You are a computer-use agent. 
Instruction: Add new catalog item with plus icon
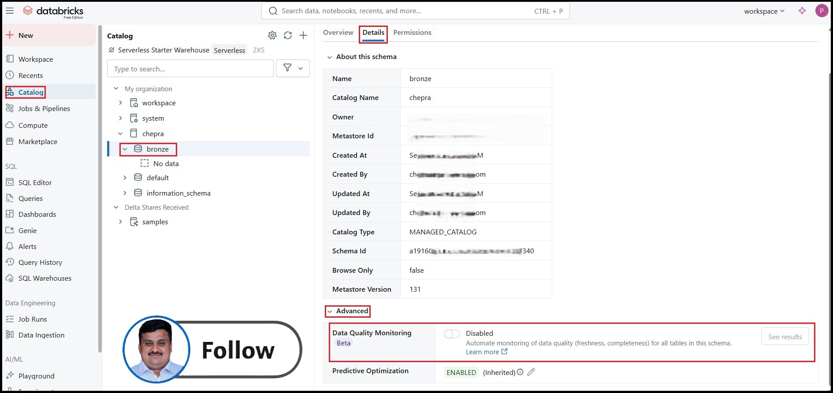tap(303, 35)
